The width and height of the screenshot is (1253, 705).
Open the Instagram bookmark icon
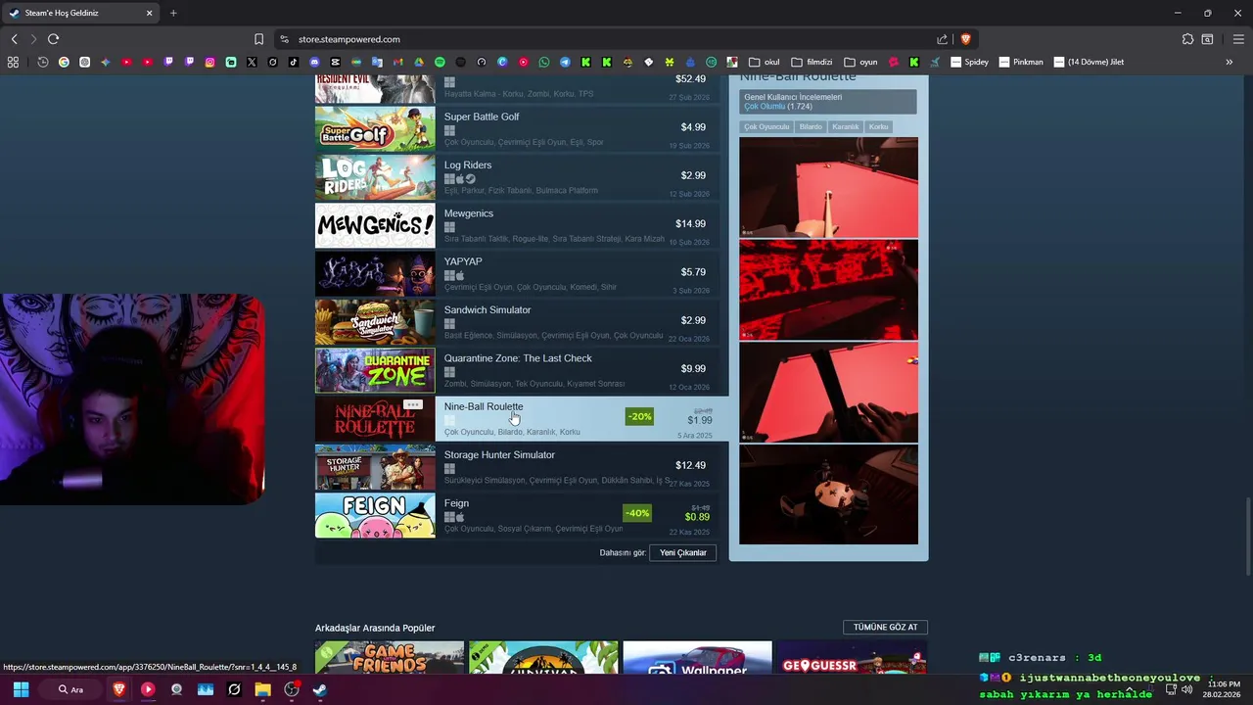click(210, 62)
